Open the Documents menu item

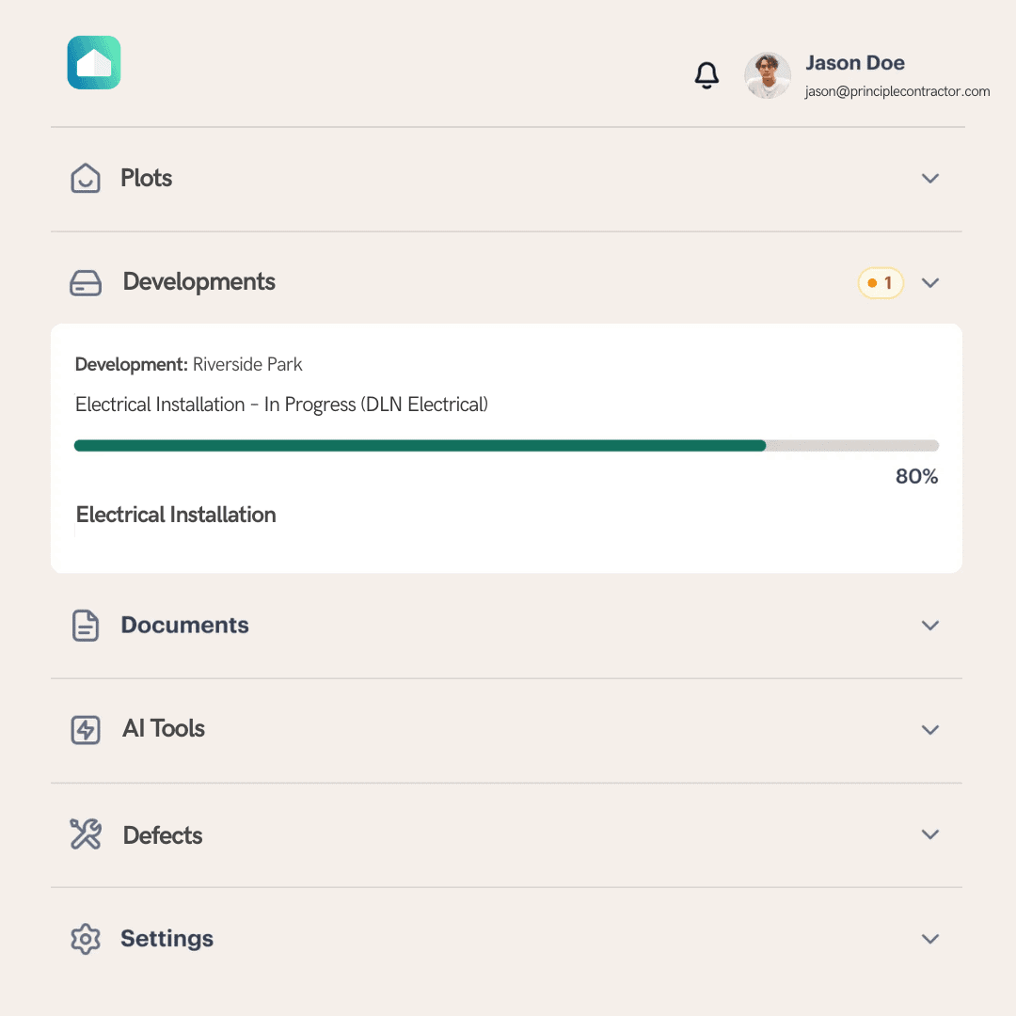(x=185, y=626)
